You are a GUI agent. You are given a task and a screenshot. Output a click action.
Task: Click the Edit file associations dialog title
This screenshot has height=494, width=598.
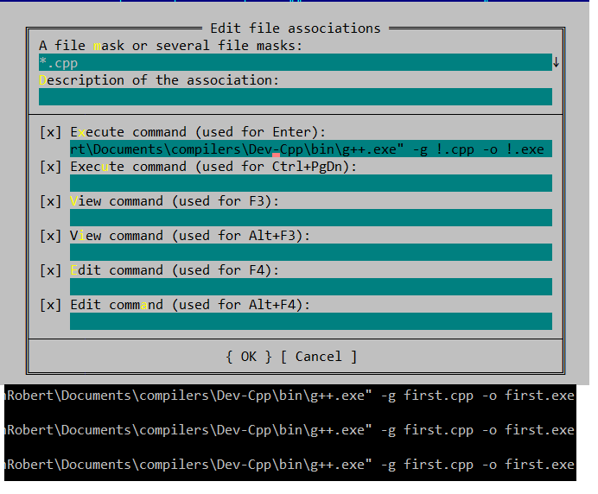(x=295, y=28)
